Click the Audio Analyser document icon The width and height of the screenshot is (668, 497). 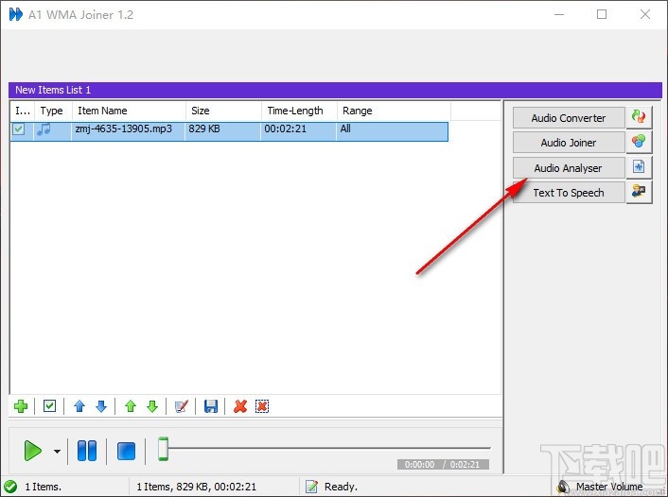639,167
